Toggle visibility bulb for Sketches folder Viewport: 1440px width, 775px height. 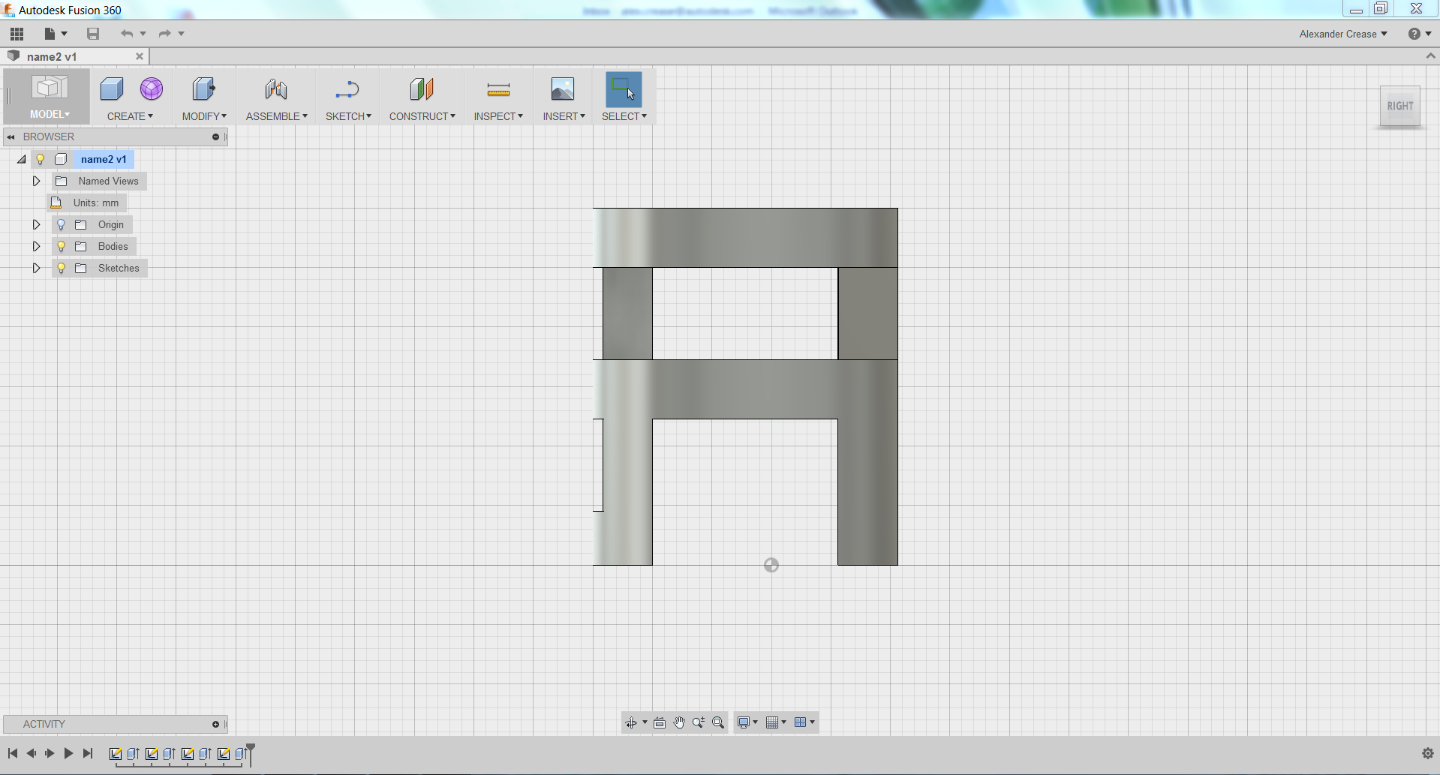point(62,268)
